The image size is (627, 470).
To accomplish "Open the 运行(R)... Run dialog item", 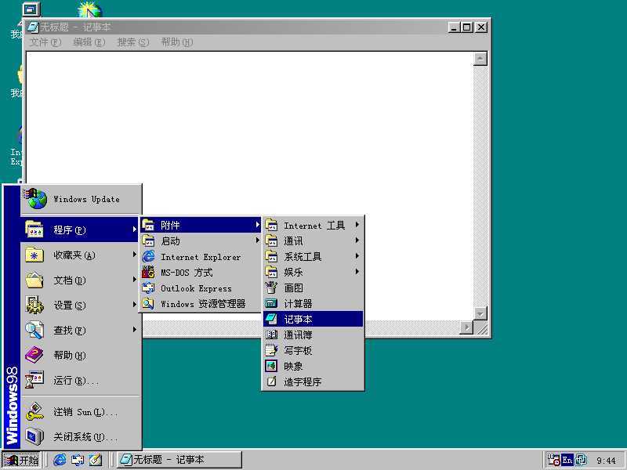I will [x=82, y=380].
